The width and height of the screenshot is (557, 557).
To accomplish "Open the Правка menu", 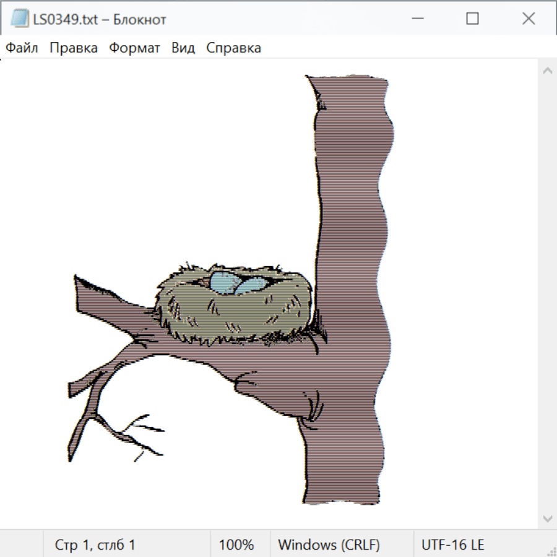I will coord(73,48).
